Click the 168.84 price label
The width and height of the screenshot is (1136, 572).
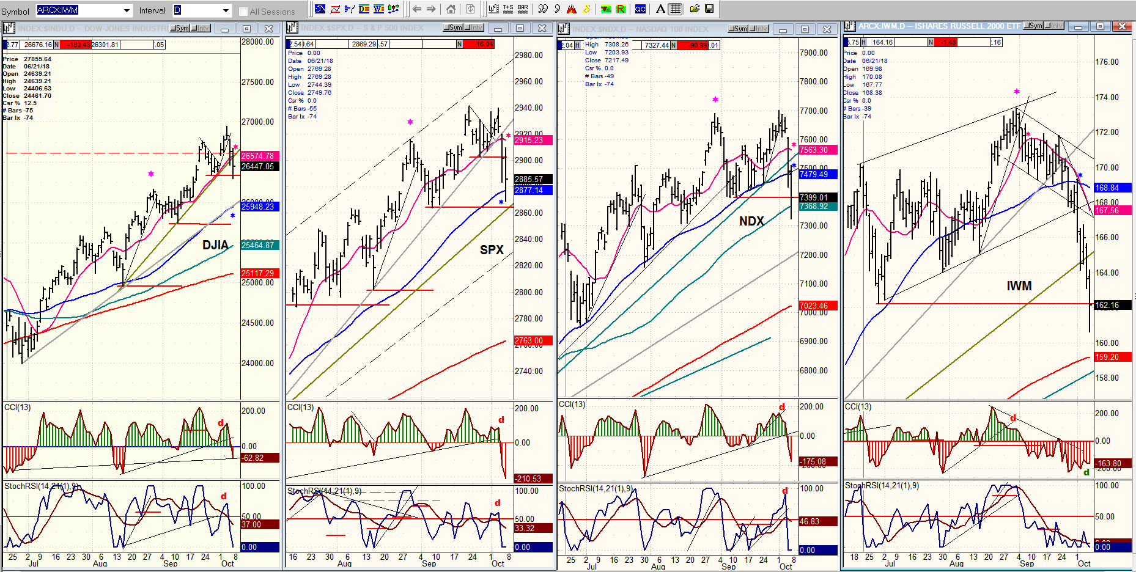tap(1112, 188)
